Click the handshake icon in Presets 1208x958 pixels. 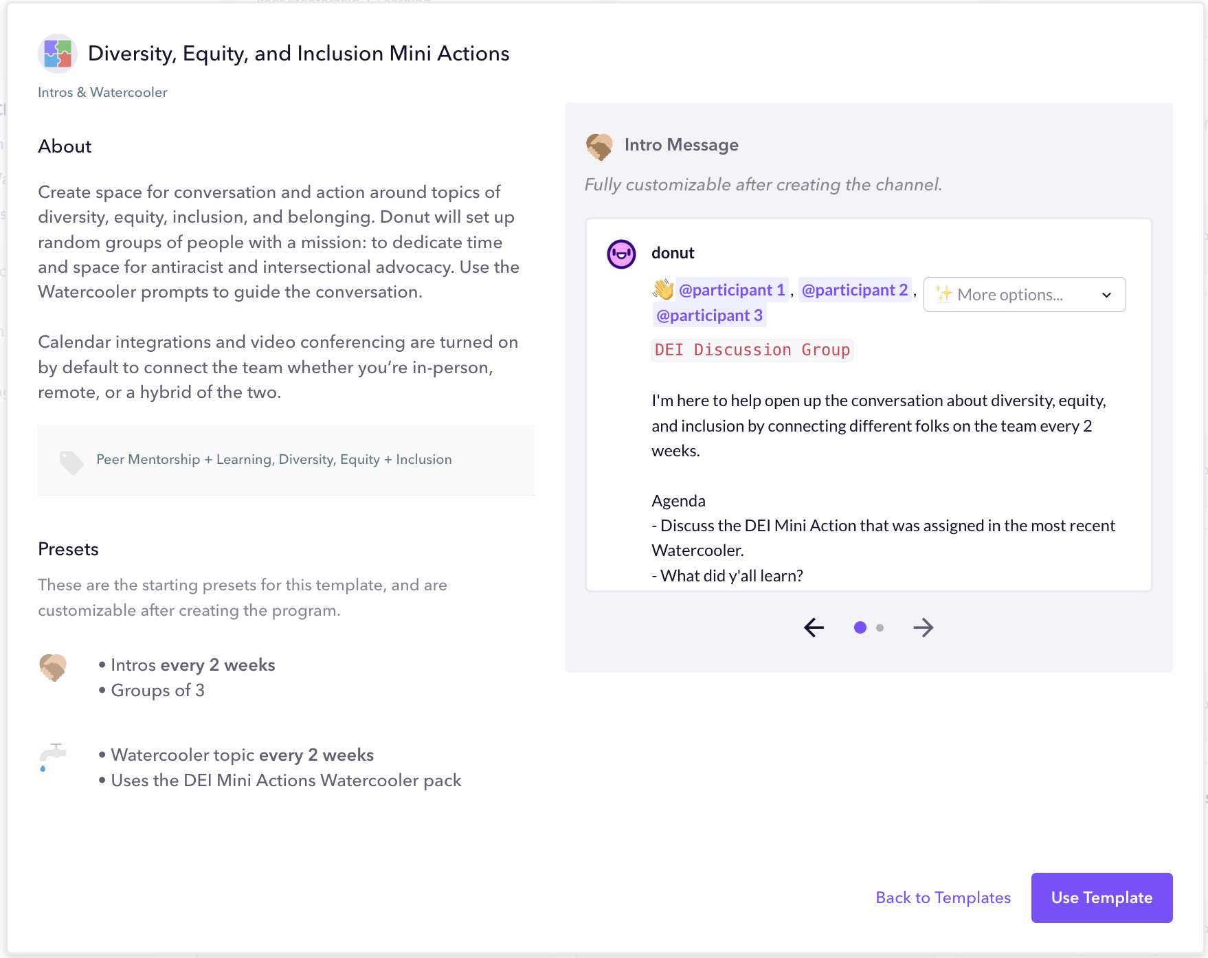pyautogui.click(x=53, y=667)
